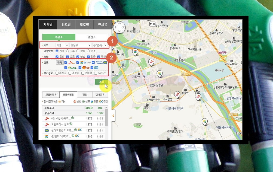273x172 pixels.
Task: Click the 전산 badge on the 현대오일뱅크 row
Action: (x=80, y=130)
